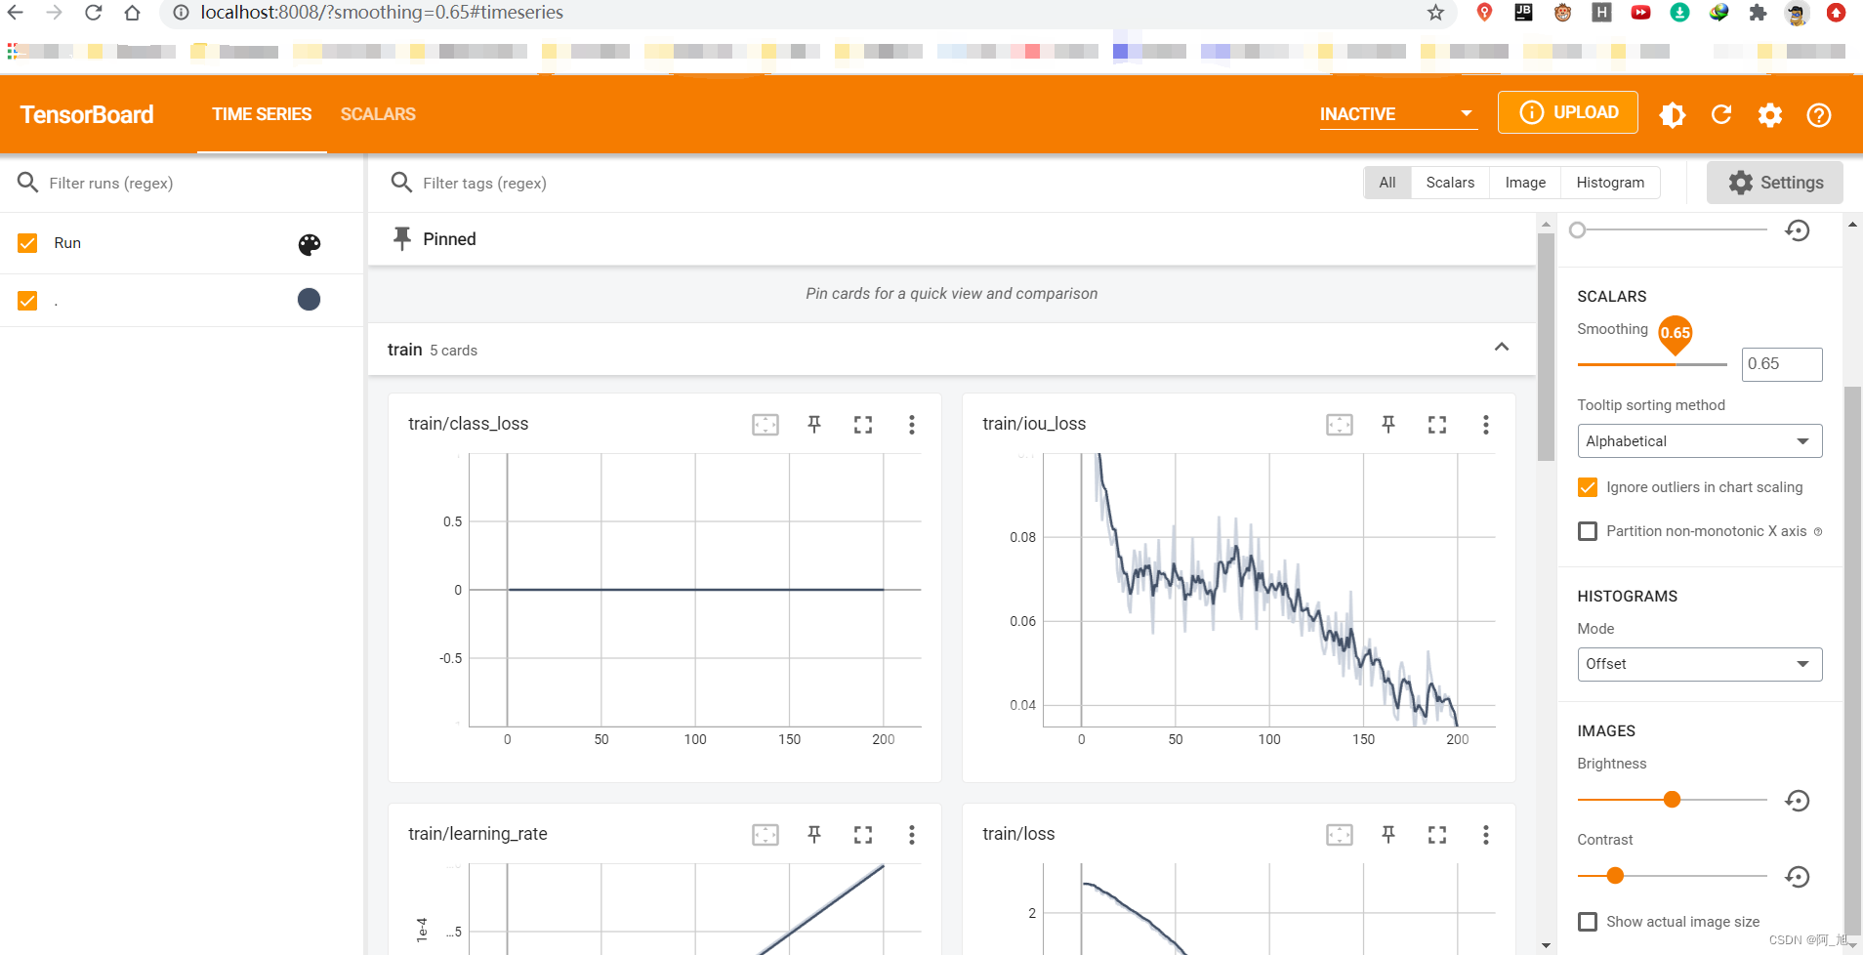This screenshot has height=955, width=1863.
Task: Open TensorBoard settings gear in header
Action: pyautogui.click(x=1770, y=115)
